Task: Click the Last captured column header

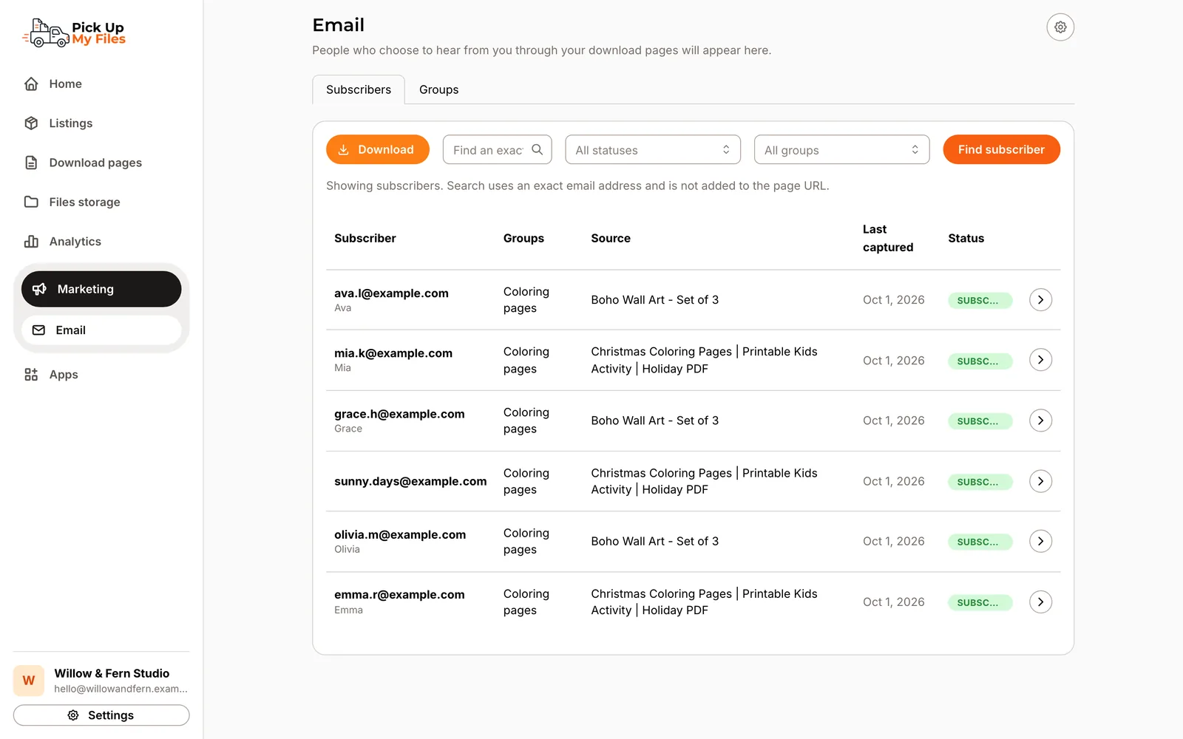Action: pos(888,238)
